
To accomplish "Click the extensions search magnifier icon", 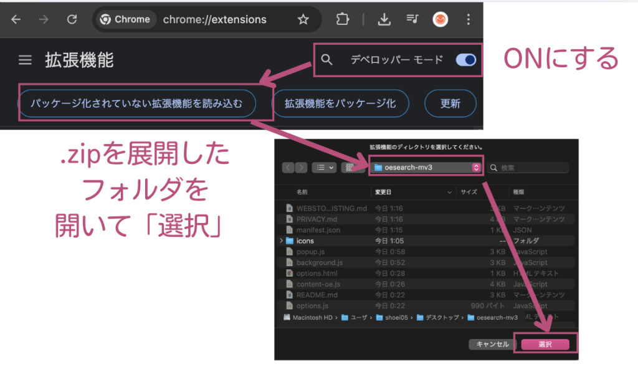I will [327, 60].
